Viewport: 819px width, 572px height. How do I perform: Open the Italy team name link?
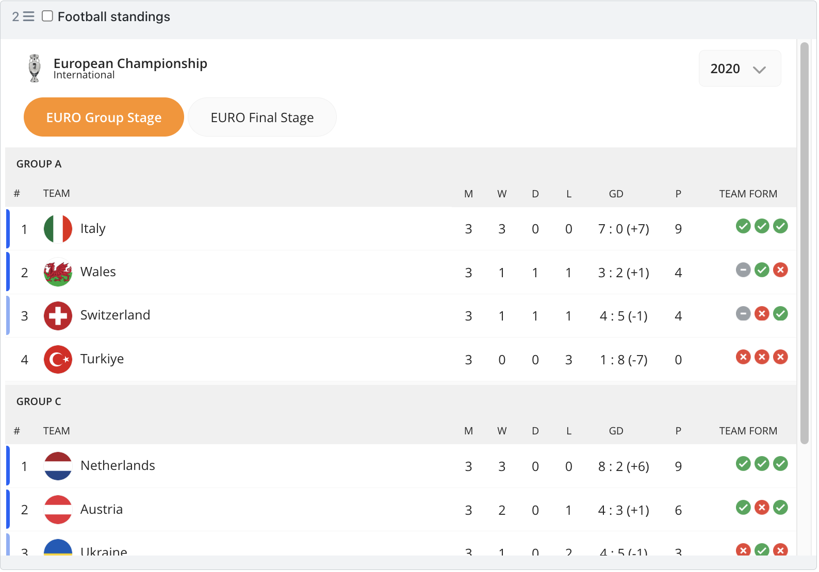pos(93,229)
